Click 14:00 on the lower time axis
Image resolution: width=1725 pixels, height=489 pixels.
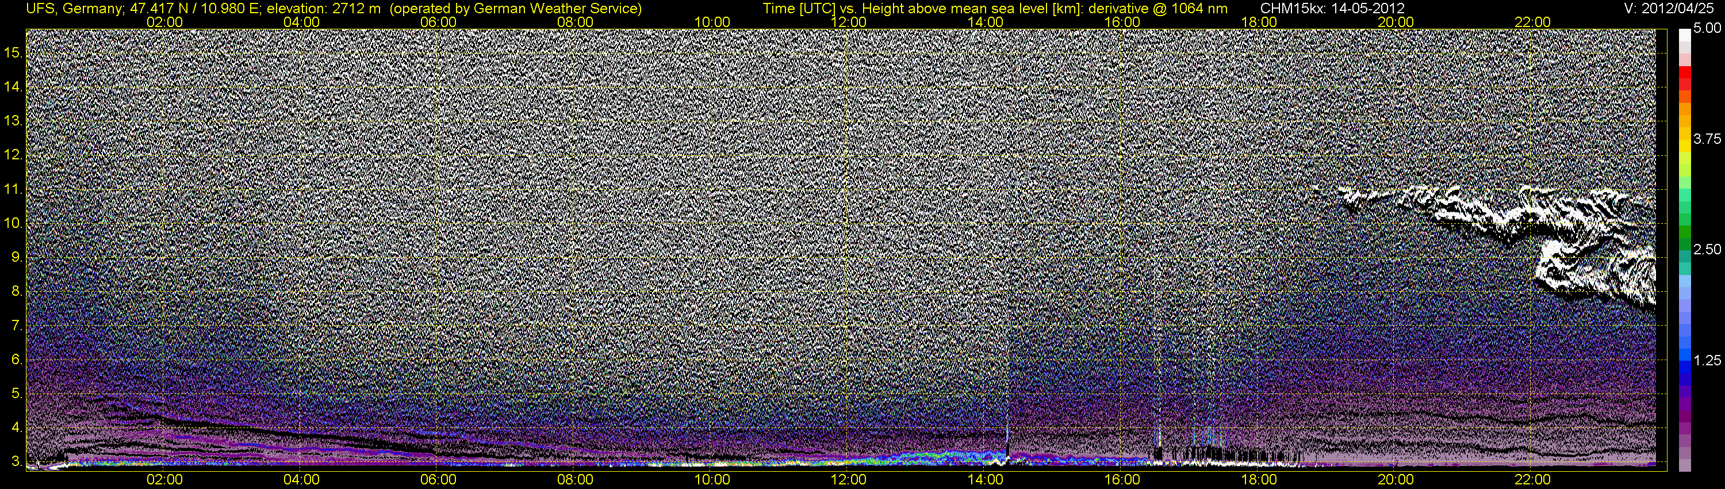point(986,480)
